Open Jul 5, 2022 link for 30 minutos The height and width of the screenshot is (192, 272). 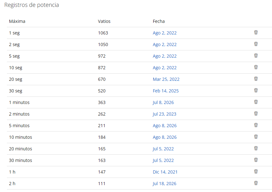(163, 160)
